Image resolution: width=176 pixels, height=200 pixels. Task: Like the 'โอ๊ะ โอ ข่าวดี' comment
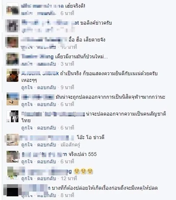[x=27, y=145]
